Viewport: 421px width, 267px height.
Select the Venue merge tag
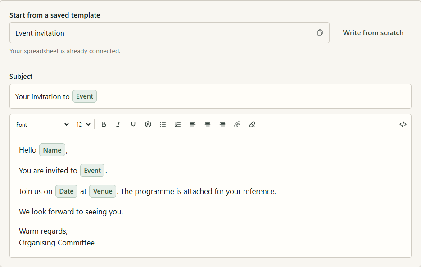[x=103, y=191]
